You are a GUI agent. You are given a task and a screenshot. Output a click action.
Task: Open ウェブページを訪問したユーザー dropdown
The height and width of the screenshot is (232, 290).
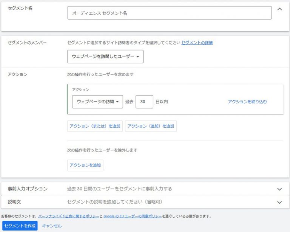point(105,56)
